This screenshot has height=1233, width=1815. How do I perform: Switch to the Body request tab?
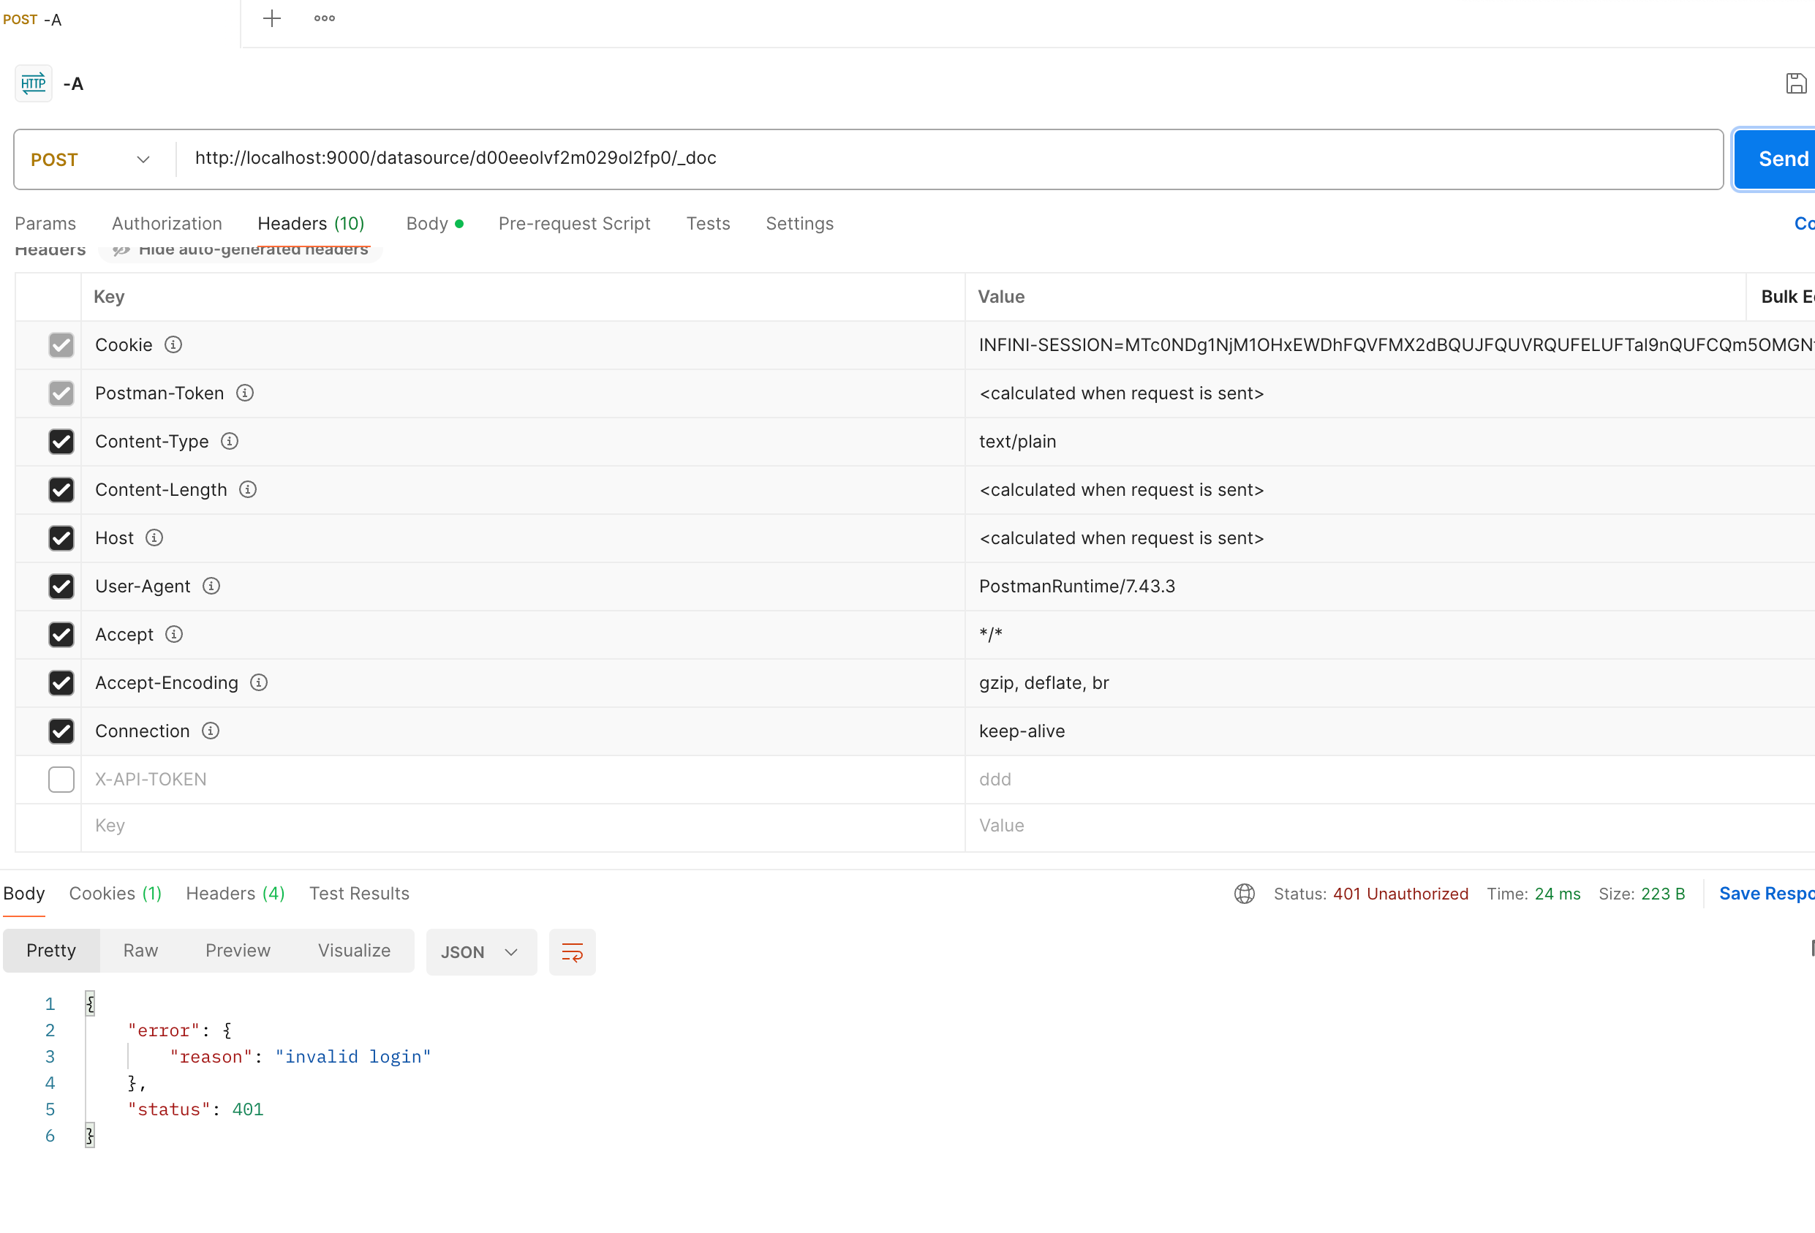pos(427,223)
